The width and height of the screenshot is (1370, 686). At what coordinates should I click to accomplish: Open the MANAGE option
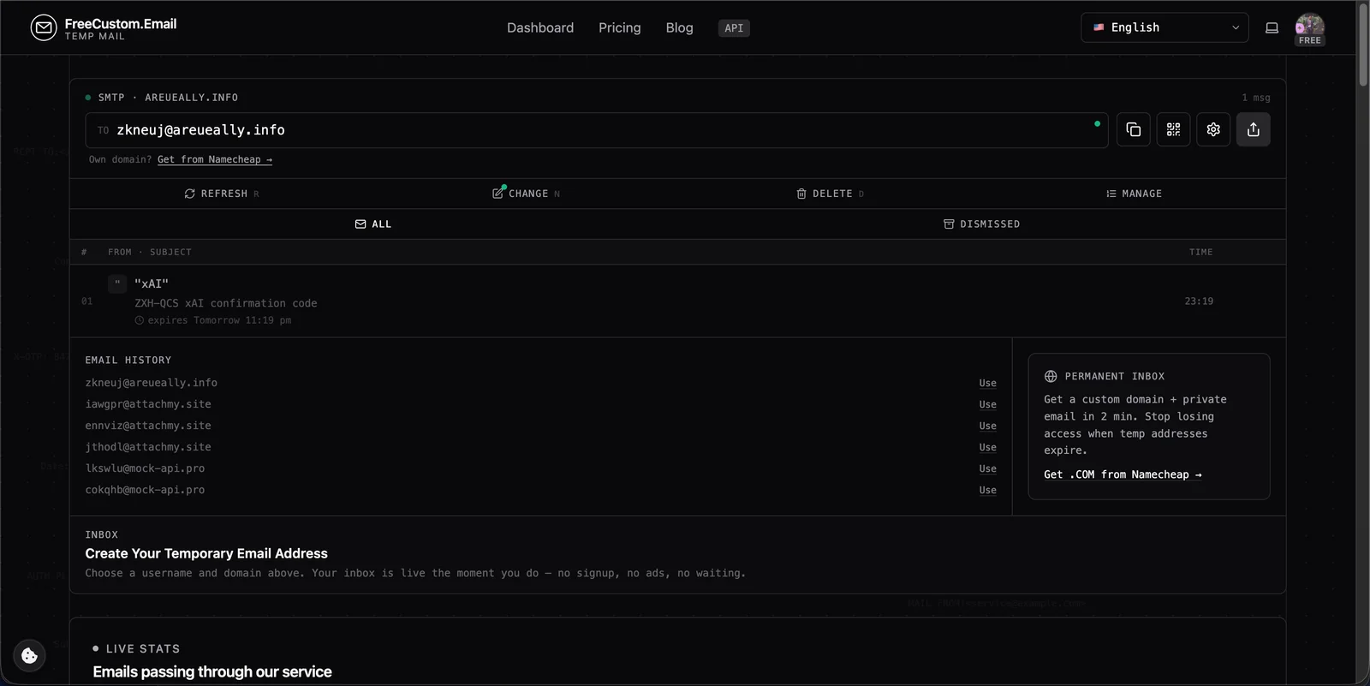click(1134, 194)
